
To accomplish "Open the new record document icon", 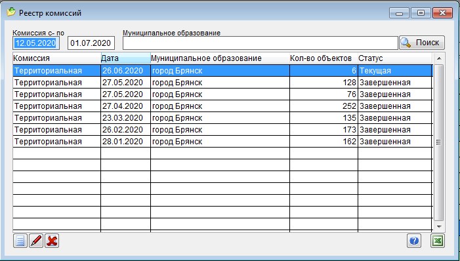I will tap(20, 241).
